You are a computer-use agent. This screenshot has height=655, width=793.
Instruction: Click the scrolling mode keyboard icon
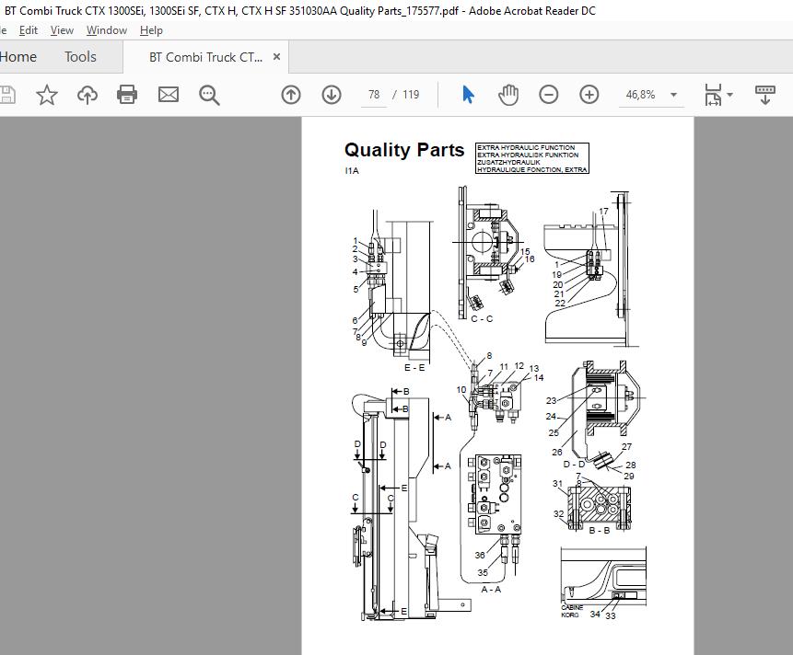pyautogui.click(x=765, y=95)
